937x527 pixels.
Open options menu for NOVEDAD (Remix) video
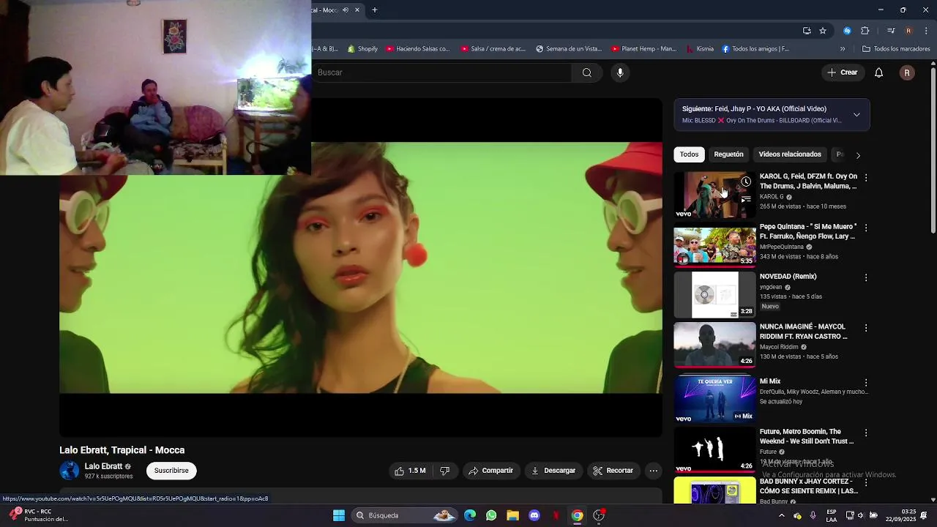coord(866,277)
